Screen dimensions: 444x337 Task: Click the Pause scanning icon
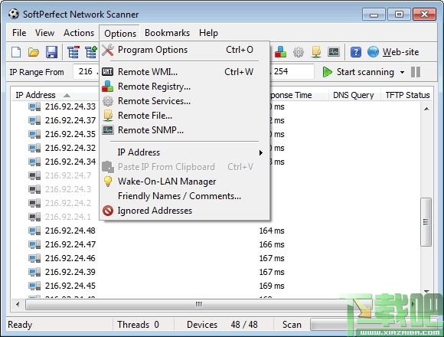coord(416,72)
